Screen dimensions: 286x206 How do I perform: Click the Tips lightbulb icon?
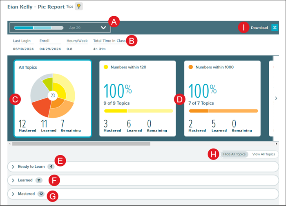[78, 7]
